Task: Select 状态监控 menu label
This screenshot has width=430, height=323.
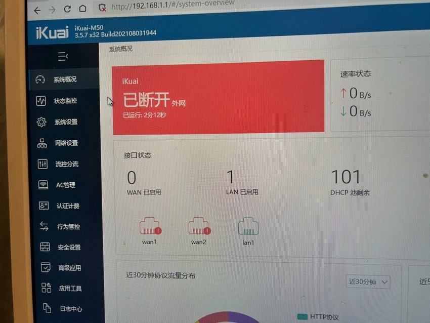Action: click(66, 101)
